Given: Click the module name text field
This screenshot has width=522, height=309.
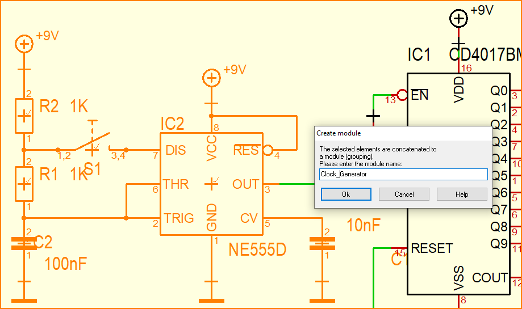Looking at the screenshot, I should (x=403, y=174).
